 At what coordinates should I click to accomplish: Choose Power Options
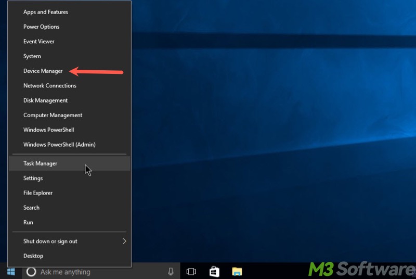click(42, 27)
